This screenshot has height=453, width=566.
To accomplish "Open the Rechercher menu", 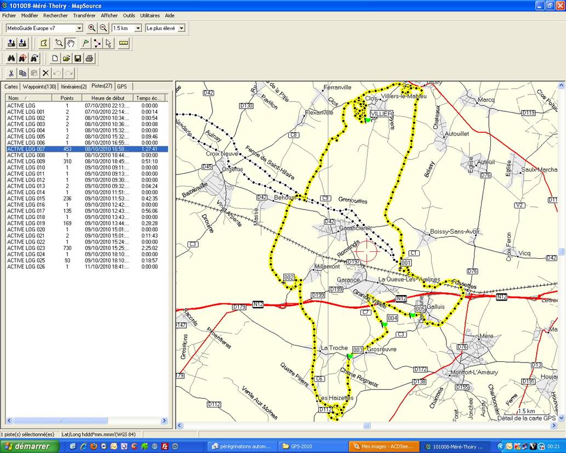I will point(55,15).
